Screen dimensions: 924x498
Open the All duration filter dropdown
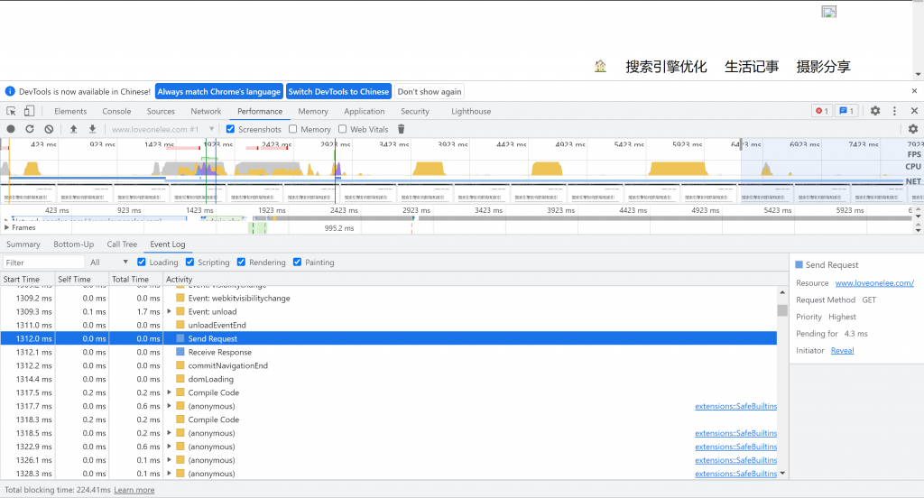pyautogui.click(x=109, y=263)
